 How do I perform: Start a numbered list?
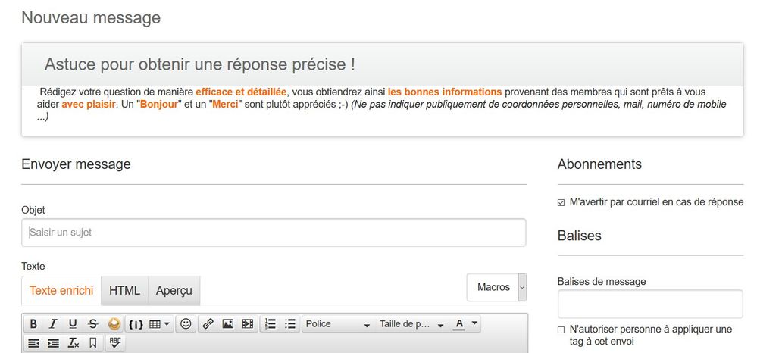pos(271,324)
